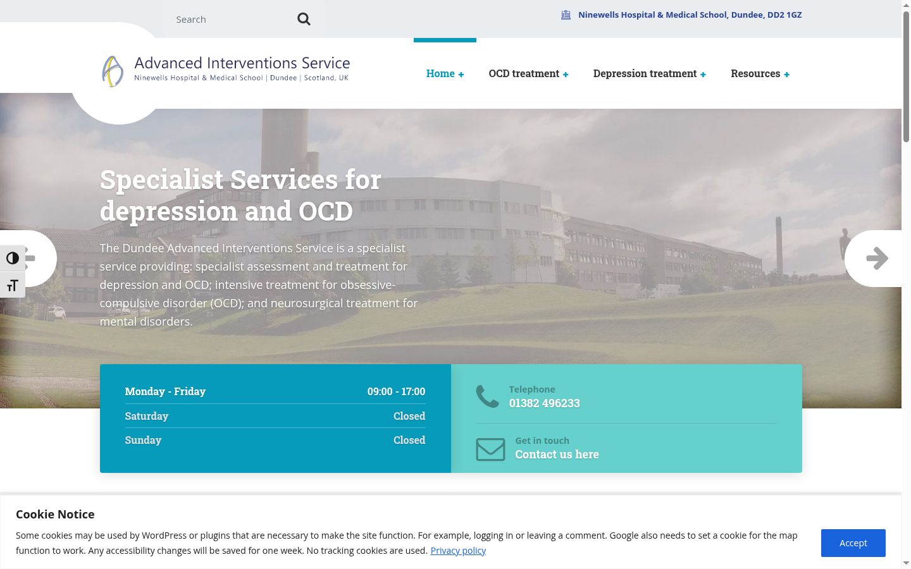The image size is (911, 569).
Task: Click the envelope contact icon
Action: pos(490,450)
